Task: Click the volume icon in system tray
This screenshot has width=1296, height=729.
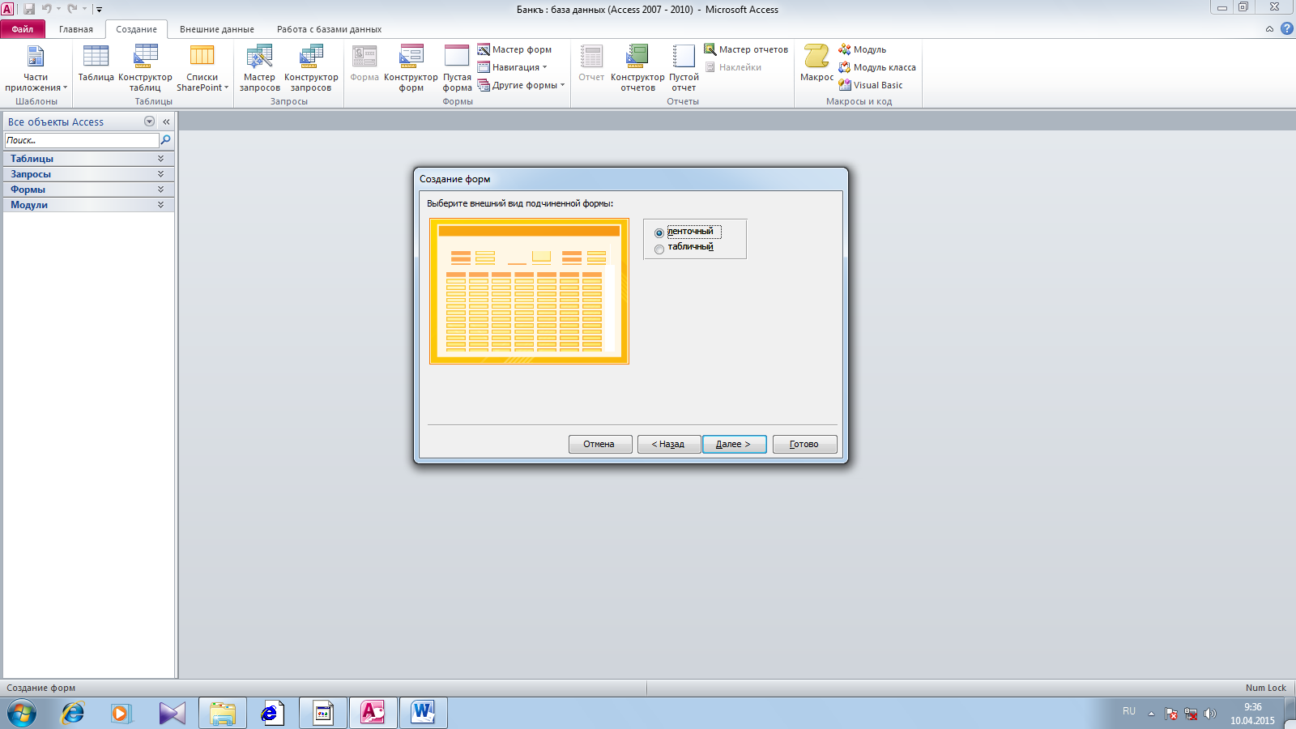Action: tap(1210, 714)
